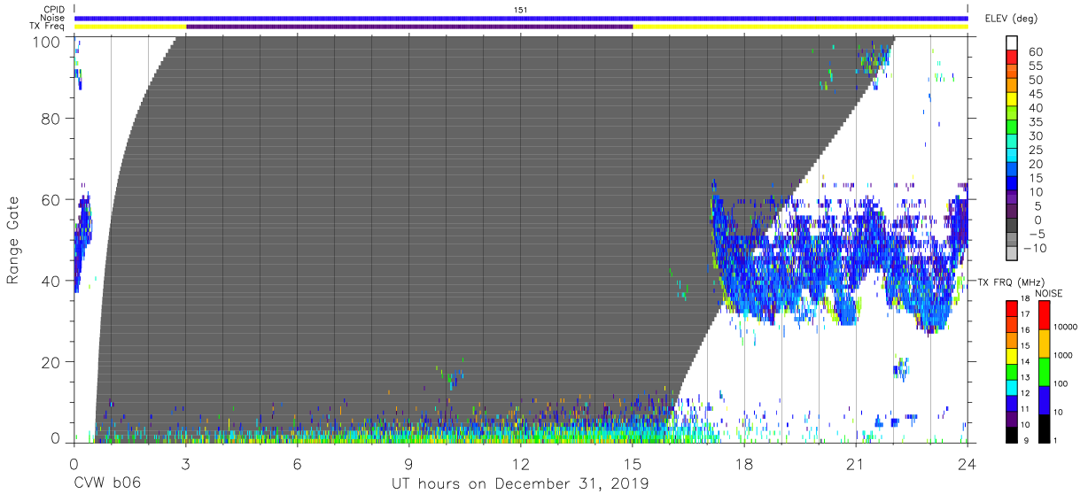
Task: Click the '-10' value on the ELEV scale
Action: point(1035,248)
